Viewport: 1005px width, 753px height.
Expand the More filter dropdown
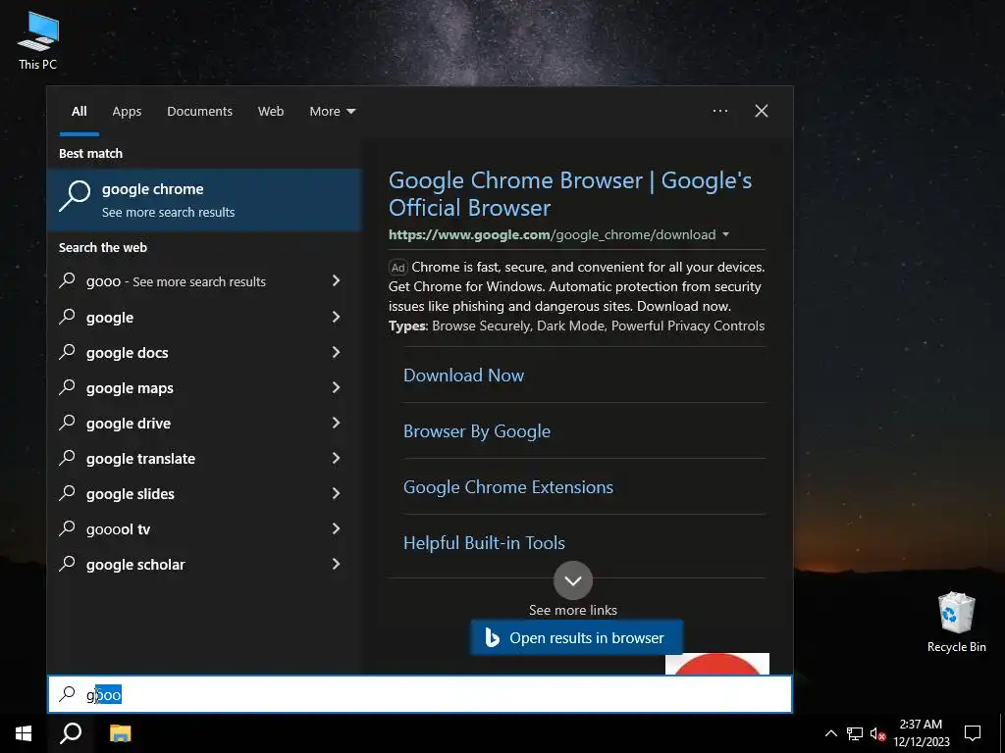coord(332,112)
